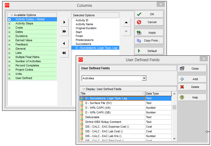The width and height of the screenshot is (211, 146).
Task: Click Apply in the Columns dialog
Action: pyautogui.click(x=149, y=33)
